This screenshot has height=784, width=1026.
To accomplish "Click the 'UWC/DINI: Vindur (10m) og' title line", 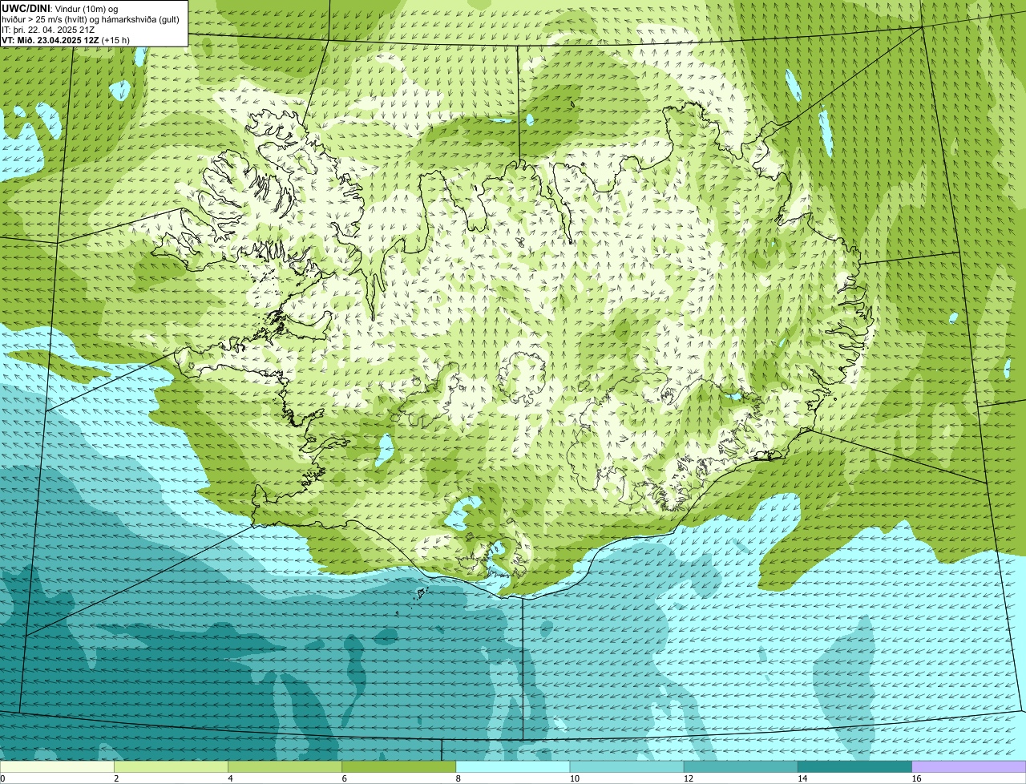I will click(59, 9).
